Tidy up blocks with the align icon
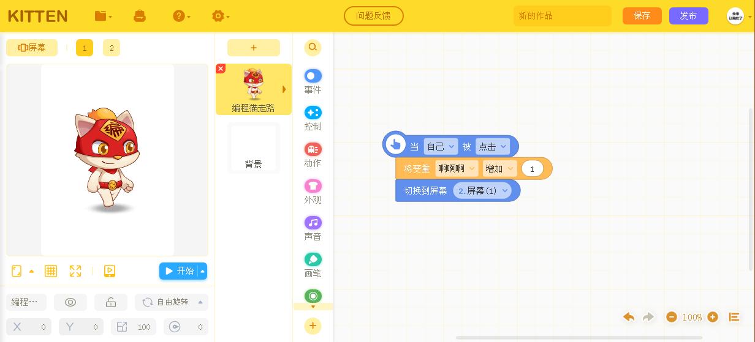Image resolution: width=755 pixels, height=342 pixels. (x=734, y=317)
